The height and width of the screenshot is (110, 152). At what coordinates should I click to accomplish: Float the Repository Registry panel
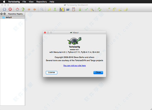(5, 14)
